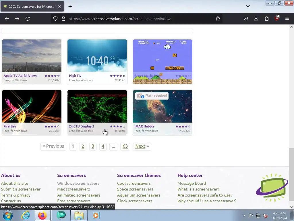Open Animated screensavers footer link

pos(79,195)
